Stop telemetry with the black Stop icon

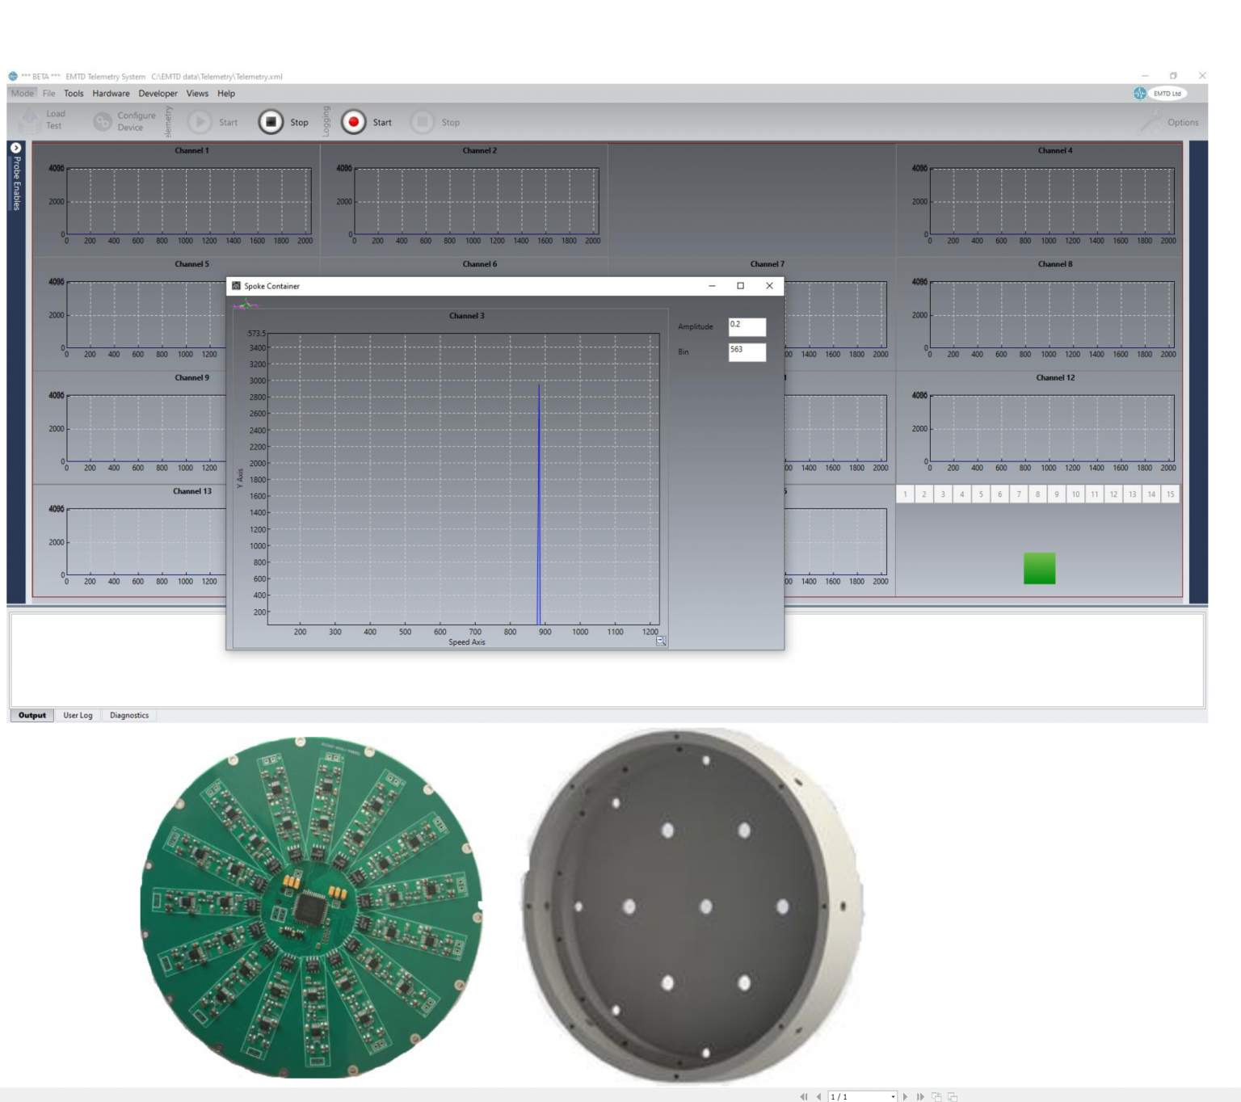(x=271, y=122)
